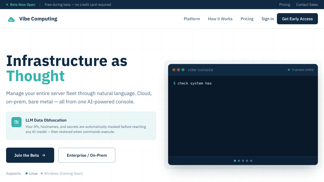
Task: Open How it Works navigation item
Action: [x=220, y=19]
